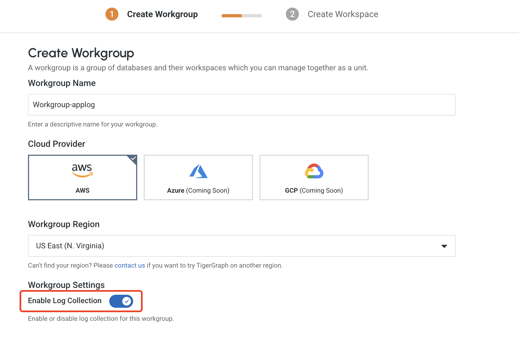
Task: Click the orange progress bar
Action: [x=232, y=16]
